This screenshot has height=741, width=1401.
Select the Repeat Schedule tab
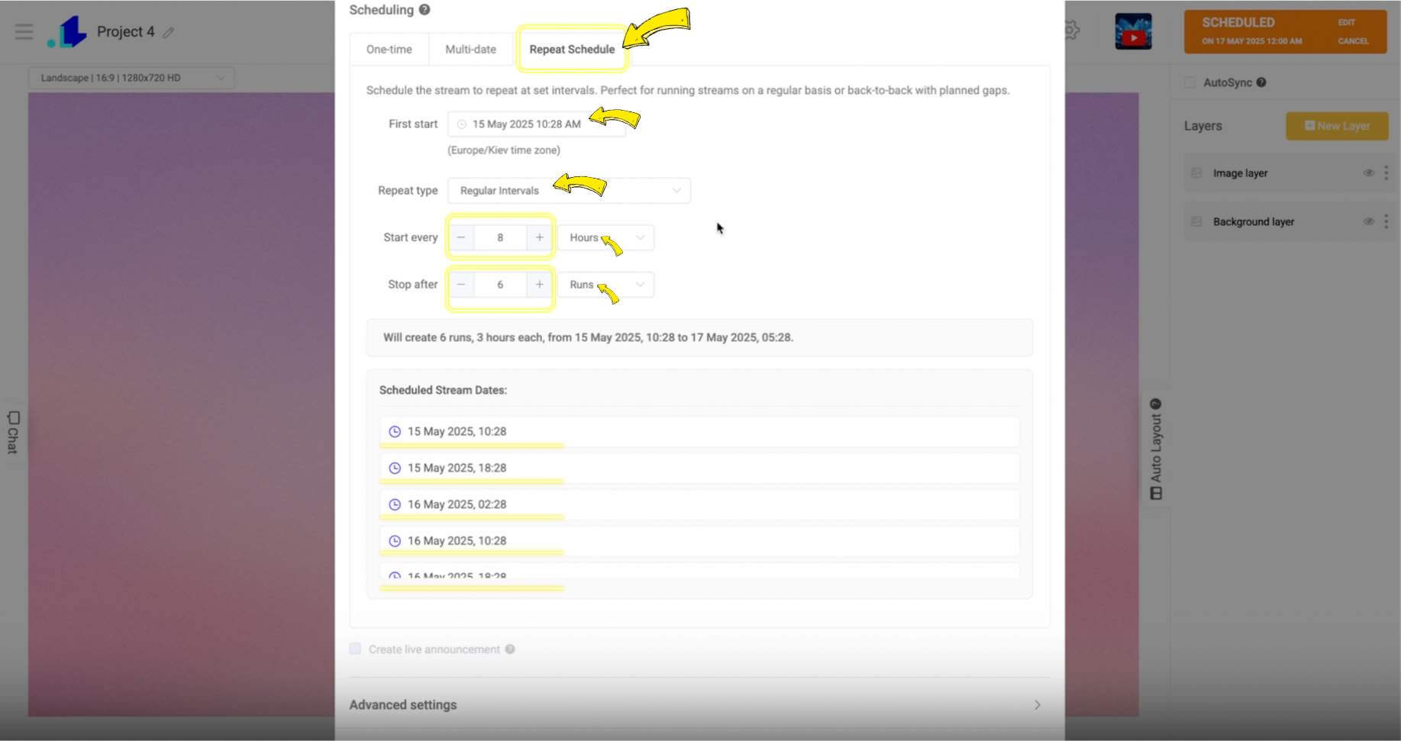click(x=572, y=50)
